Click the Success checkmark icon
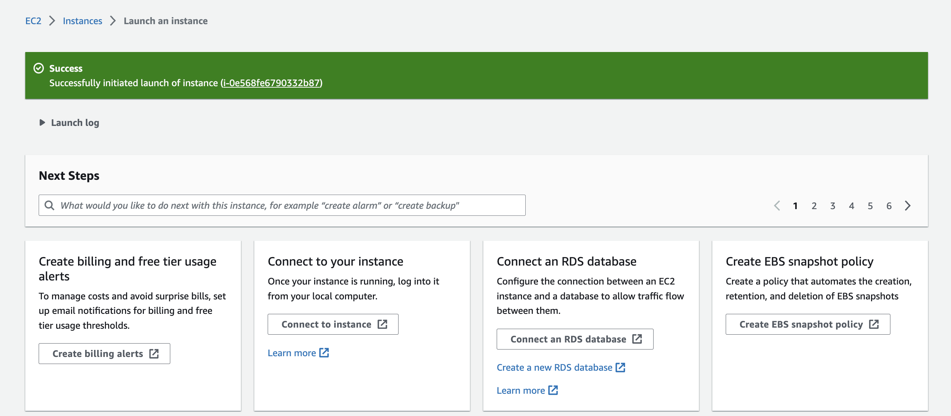The image size is (951, 416). coord(39,68)
